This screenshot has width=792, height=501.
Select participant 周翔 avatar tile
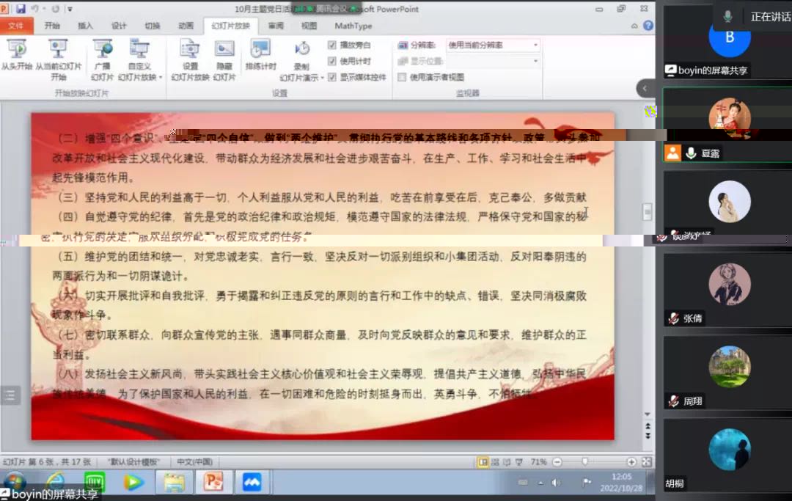[727, 373]
